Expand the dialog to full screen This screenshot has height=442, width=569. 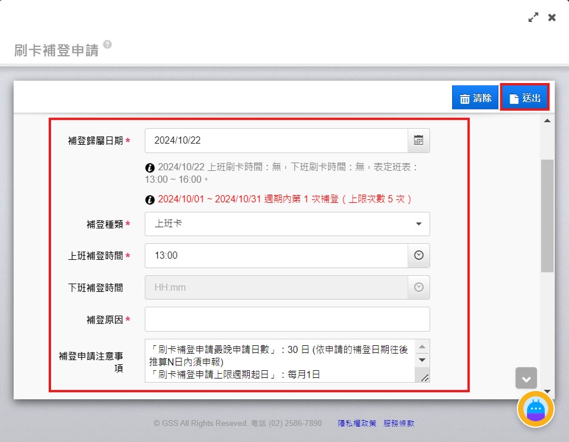pyautogui.click(x=533, y=18)
